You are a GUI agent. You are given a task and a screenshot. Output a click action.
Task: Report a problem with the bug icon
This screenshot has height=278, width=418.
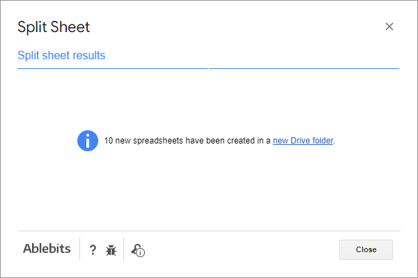tap(111, 250)
